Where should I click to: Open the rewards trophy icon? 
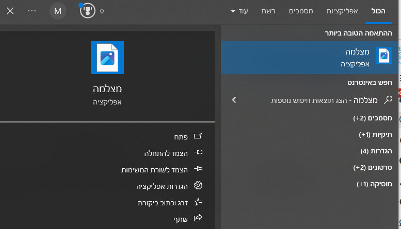(87, 11)
